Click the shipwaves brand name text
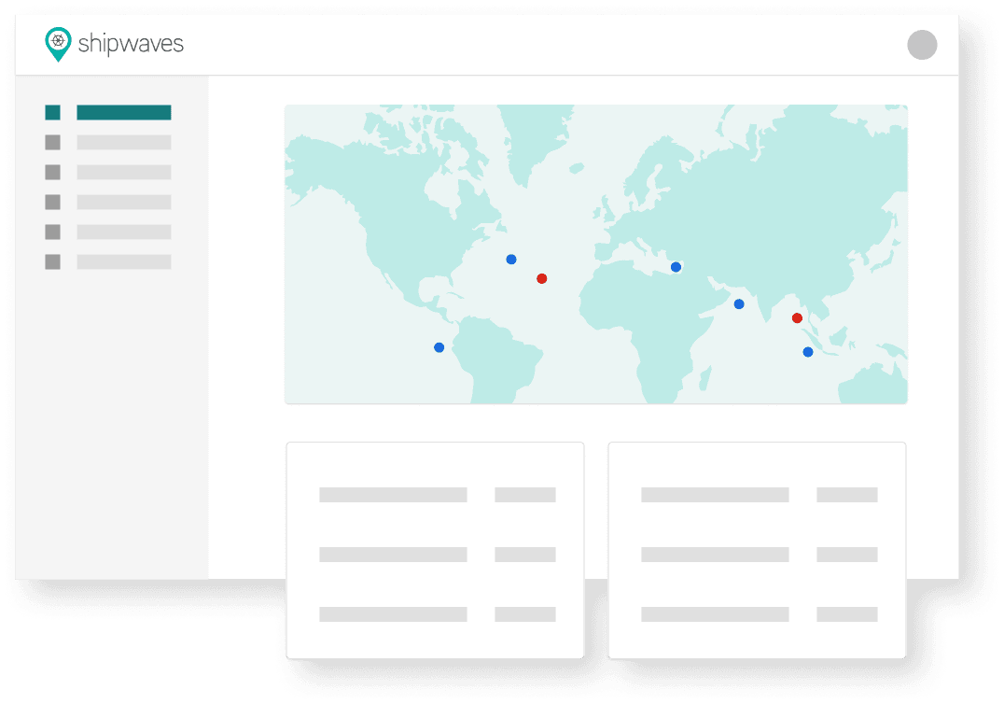The height and width of the screenshot is (704, 1004). coord(131,44)
